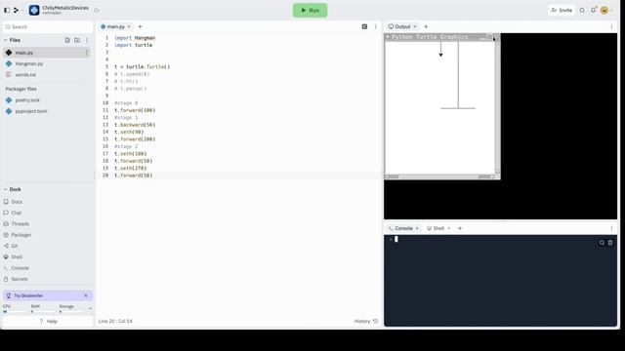Open Files section more options
Screen dimensions: 625x351
point(87,40)
